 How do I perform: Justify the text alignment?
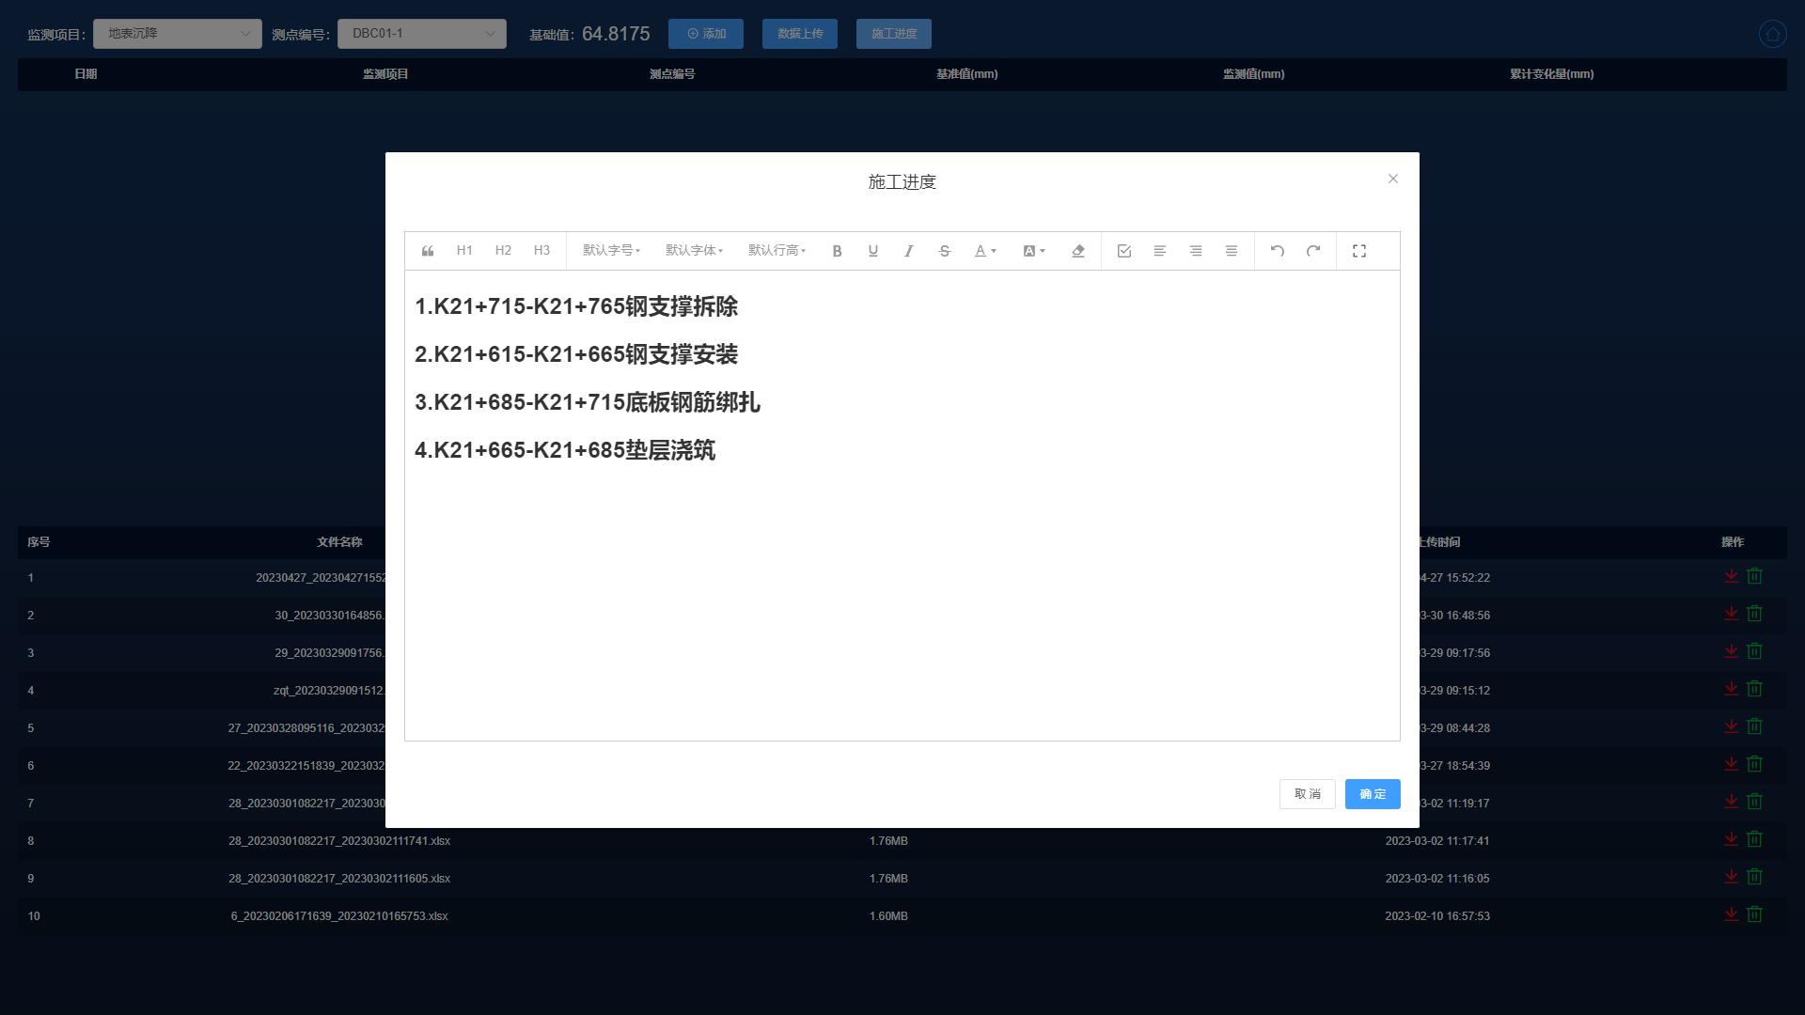[1231, 251]
